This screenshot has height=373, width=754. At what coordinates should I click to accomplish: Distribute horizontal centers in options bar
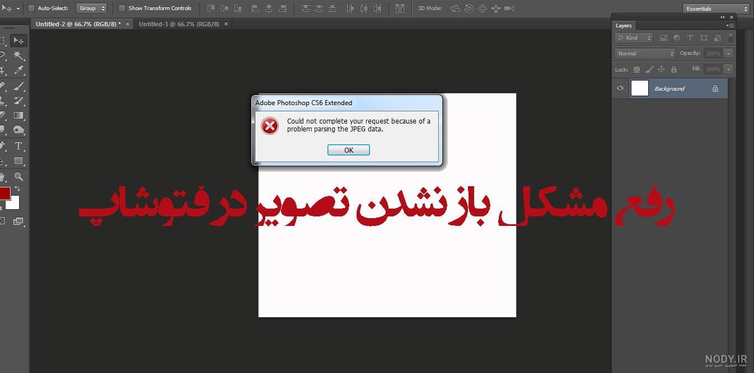point(364,8)
